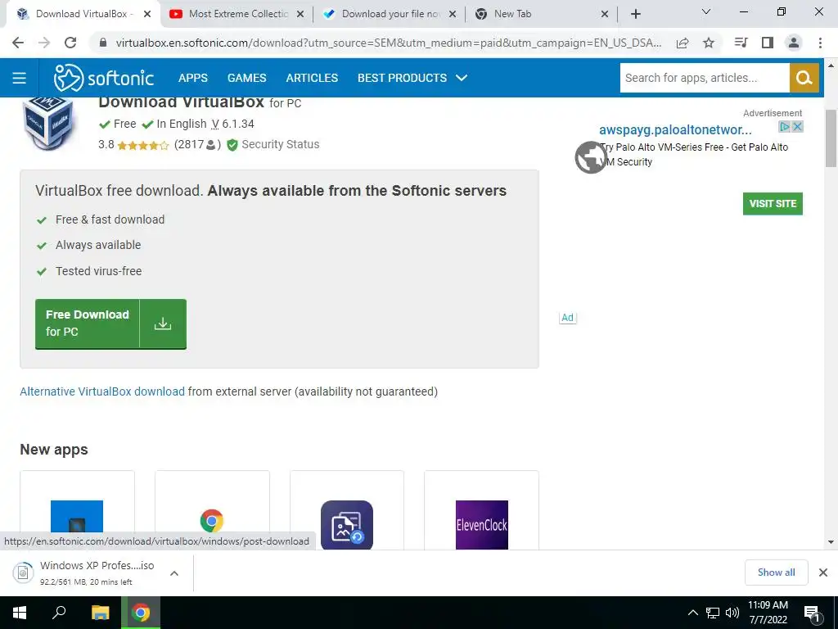Open the notification center icon
Viewport: 838px width, 629px height.
tap(813, 614)
